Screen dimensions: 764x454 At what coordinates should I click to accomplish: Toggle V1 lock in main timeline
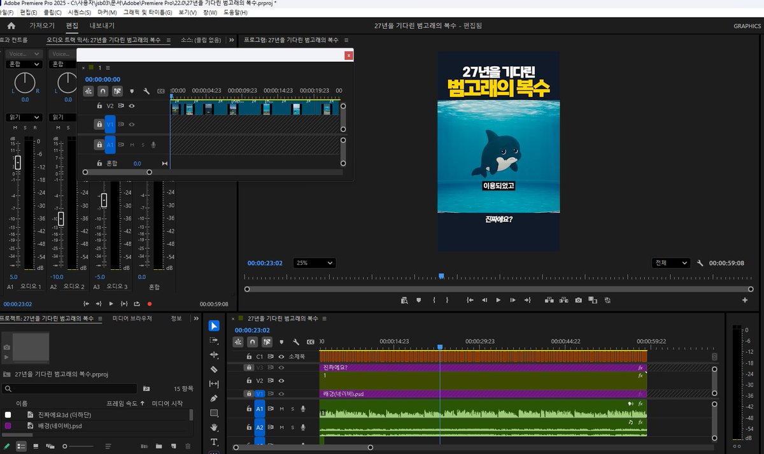(249, 394)
